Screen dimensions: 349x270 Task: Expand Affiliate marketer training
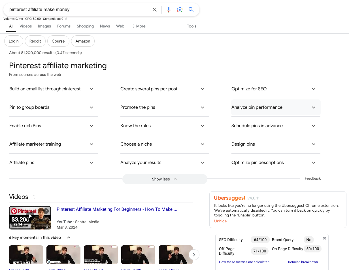(x=54, y=144)
